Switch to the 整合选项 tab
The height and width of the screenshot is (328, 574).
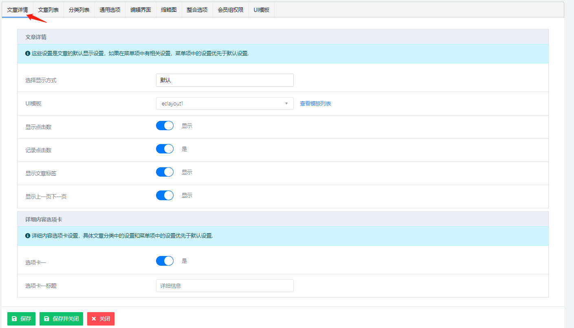coord(197,10)
